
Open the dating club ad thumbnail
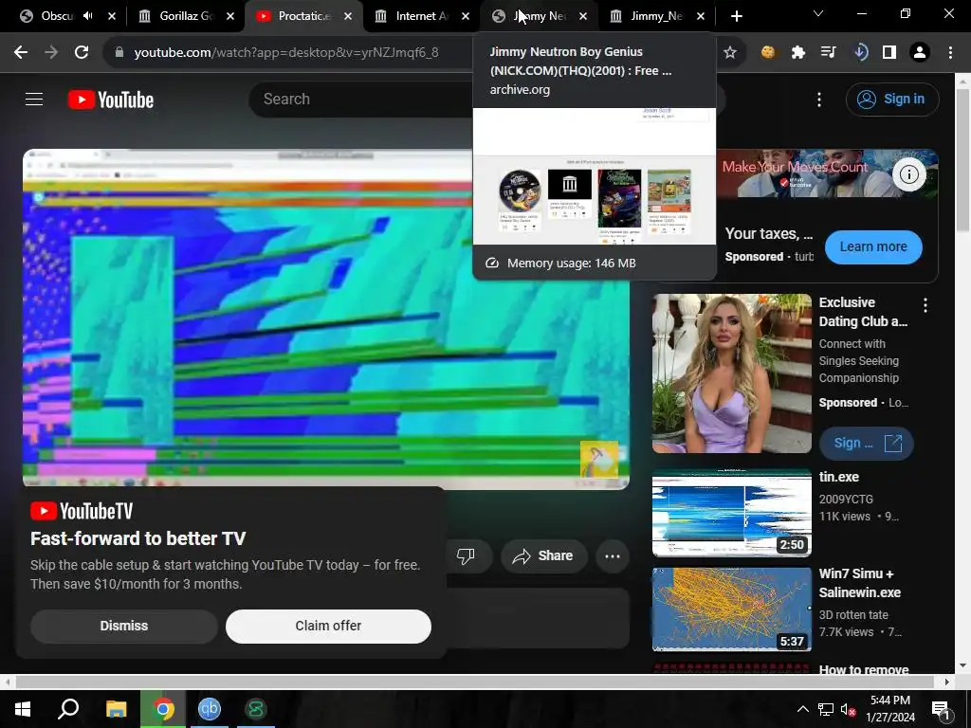click(x=731, y=373)
